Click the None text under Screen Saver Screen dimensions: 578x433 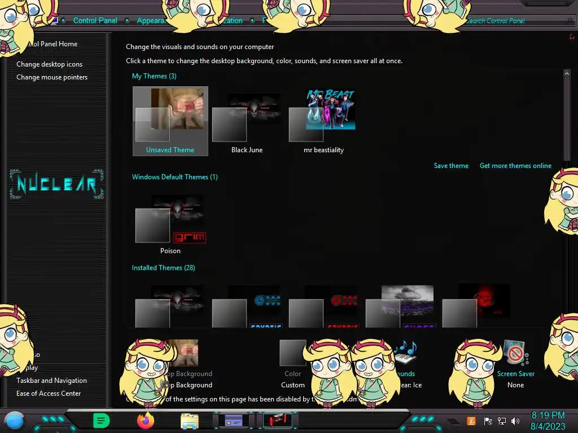(x=515, y=385)
